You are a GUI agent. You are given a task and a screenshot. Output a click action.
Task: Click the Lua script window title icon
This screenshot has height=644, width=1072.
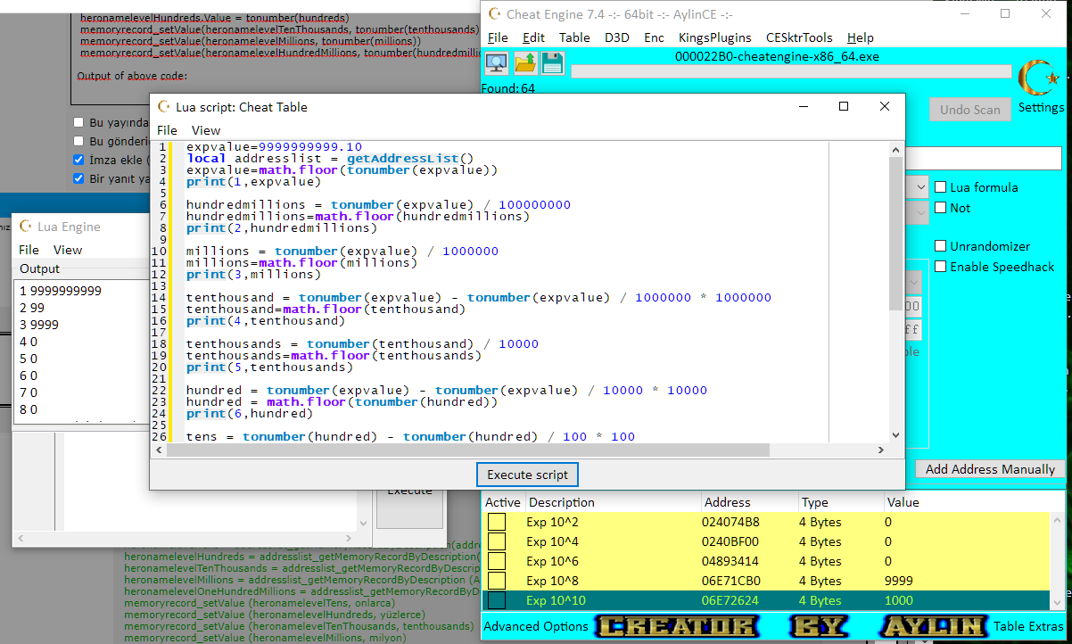point(163,107)
